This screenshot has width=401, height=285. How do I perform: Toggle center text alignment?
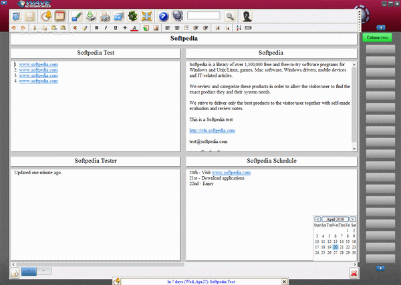tap(177, 28)
